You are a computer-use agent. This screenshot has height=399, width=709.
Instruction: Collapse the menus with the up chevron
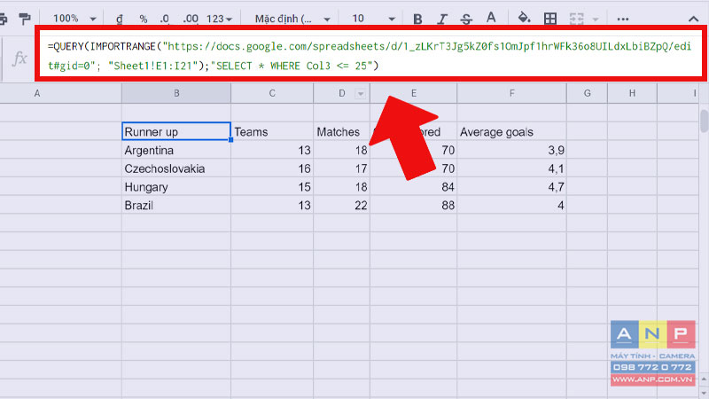(693, 19)
